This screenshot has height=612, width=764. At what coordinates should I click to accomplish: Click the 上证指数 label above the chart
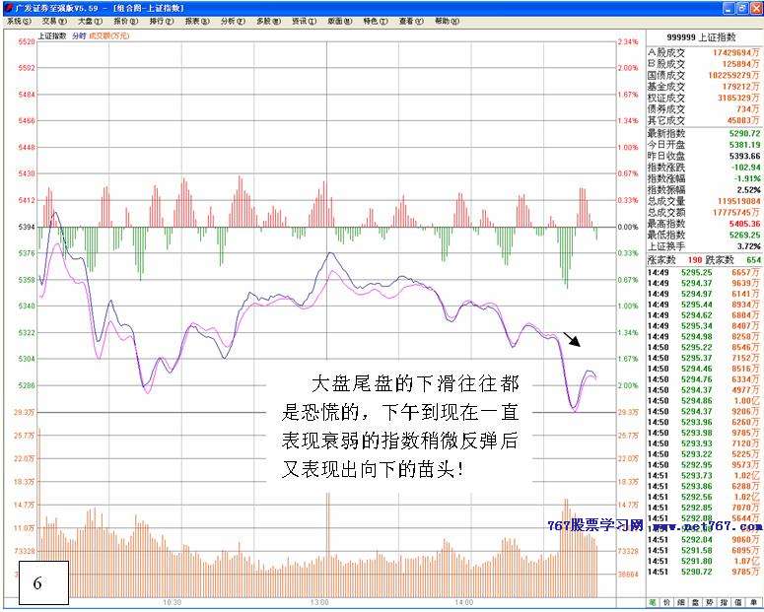tap(52, 36)
